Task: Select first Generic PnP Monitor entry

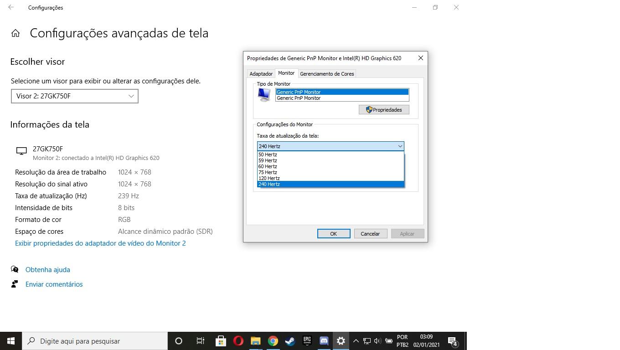Action: (342, 92)
